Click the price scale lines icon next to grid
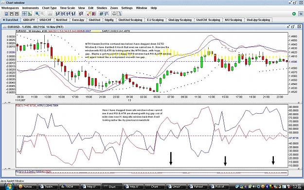 (x=107, y=14)
